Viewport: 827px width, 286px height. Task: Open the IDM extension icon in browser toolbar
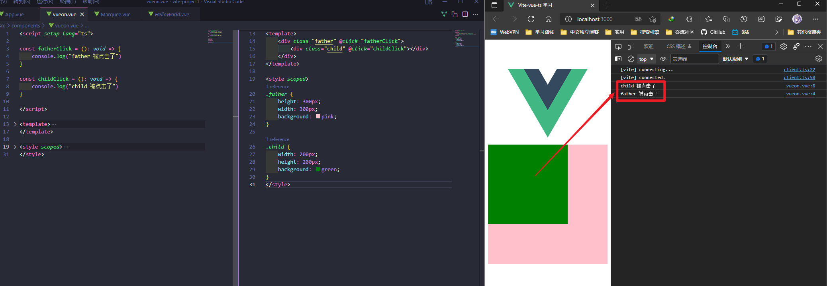pos(672,19)
